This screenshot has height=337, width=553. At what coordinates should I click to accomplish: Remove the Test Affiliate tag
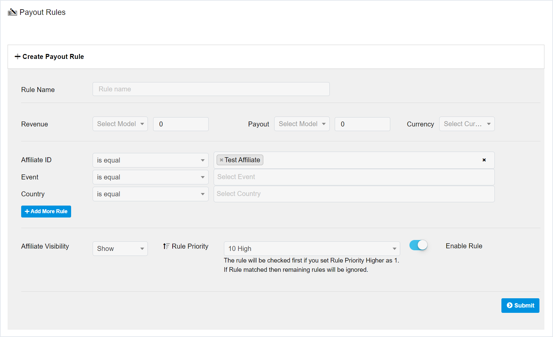coord(221,160)
